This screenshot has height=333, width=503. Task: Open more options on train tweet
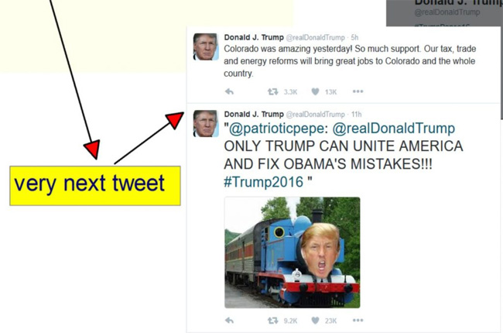358,320
